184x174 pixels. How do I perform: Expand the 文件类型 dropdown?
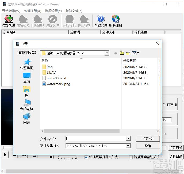point(128,146)
